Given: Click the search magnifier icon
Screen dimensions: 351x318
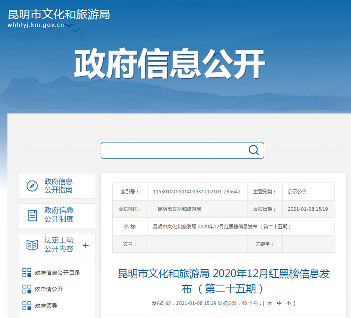Looking at the screenshot, I should tap(254, 150).
